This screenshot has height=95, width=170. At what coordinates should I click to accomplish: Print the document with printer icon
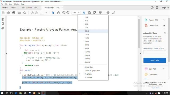coord(14,13)
